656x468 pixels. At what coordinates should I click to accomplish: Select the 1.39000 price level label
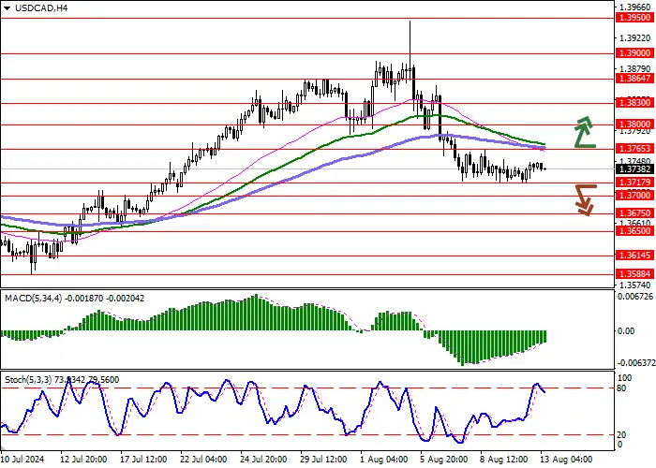pos(634,53)
